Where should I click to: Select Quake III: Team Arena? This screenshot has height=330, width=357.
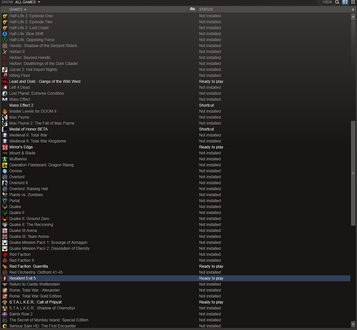(x=29, y=237)
